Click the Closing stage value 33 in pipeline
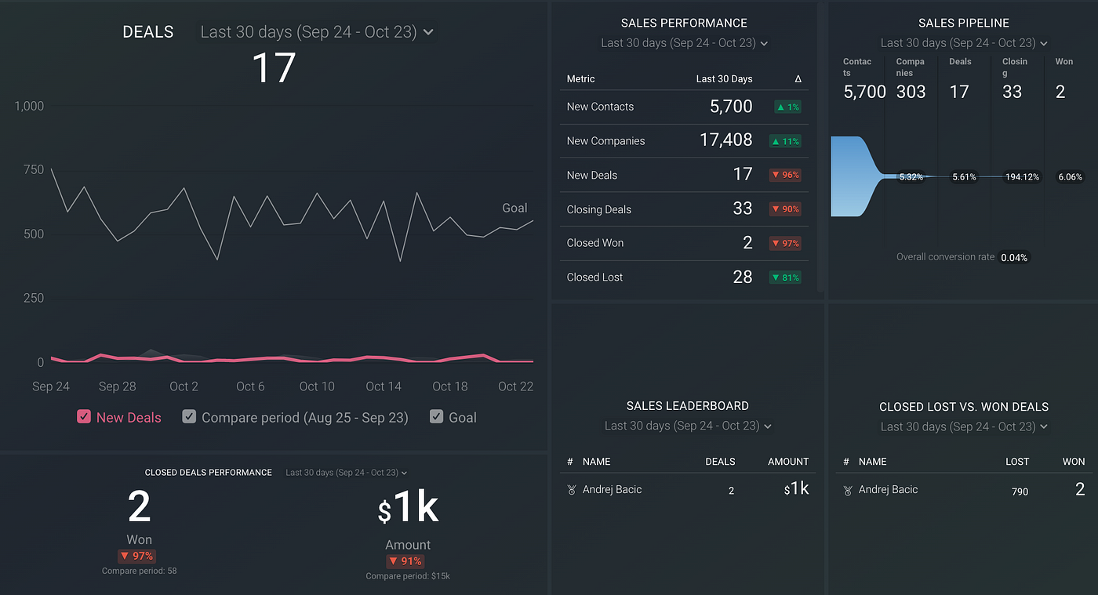This screenshot has height=595, width=1098. (1013, 92)
